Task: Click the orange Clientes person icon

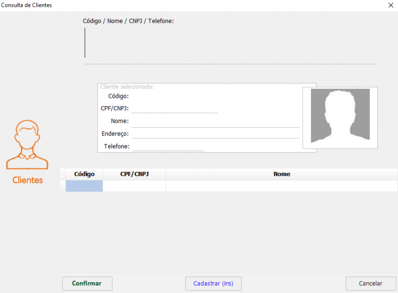Action: pyautogui.click(x=27, y=145)
